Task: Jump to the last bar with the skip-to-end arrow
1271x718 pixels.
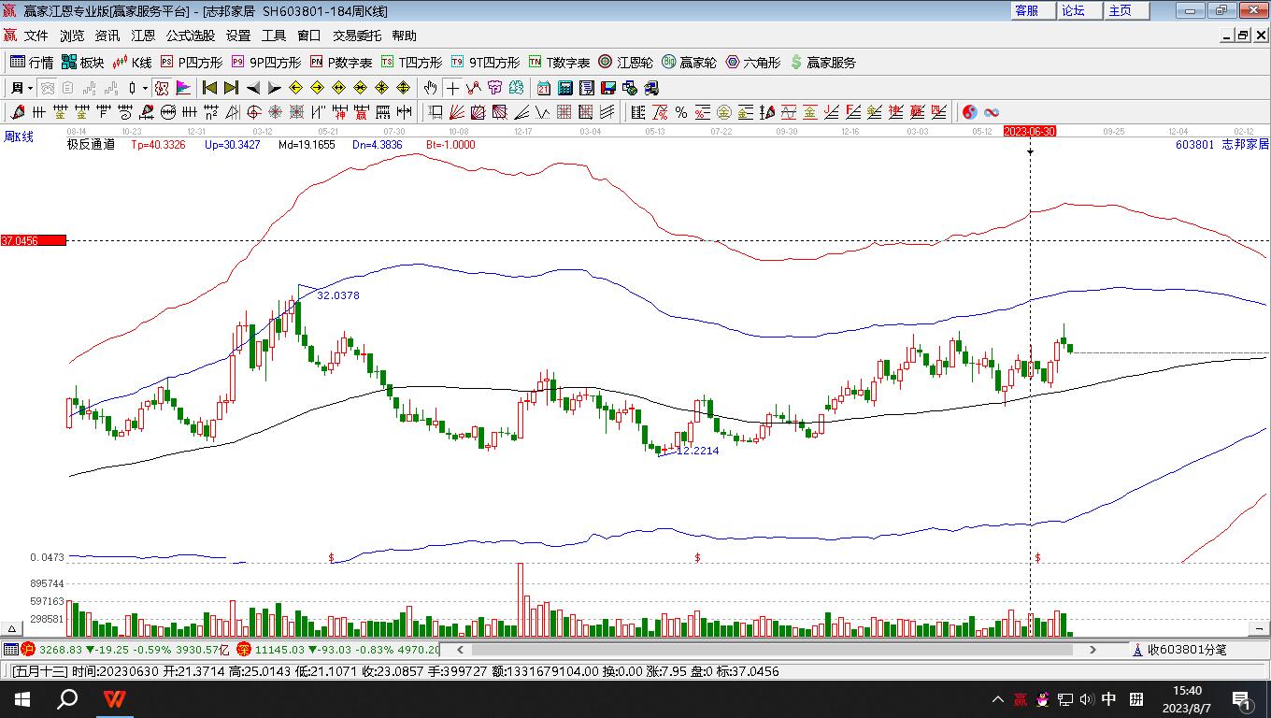Action: click(x=231, y=88)
